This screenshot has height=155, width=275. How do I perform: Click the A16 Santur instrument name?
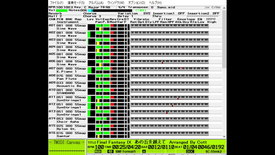pyautogui.click(x=63, y=136)
